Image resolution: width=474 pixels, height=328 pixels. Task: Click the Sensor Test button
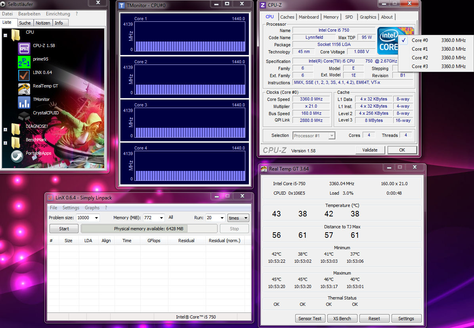click(310, 319)
